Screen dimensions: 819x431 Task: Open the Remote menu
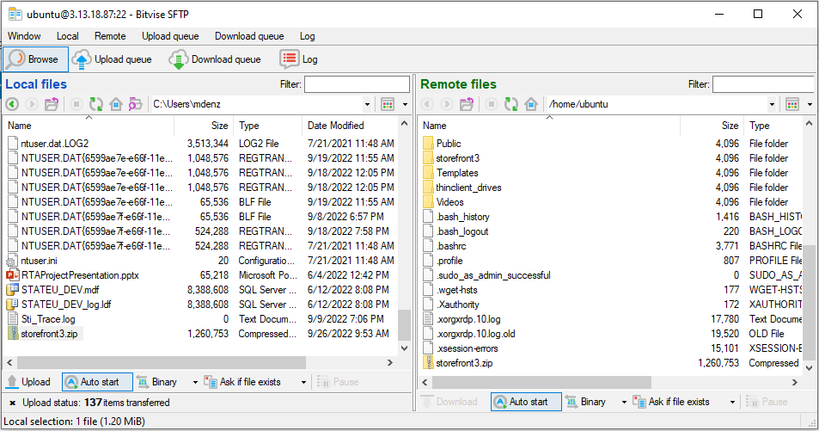click(x=110, y=36)
